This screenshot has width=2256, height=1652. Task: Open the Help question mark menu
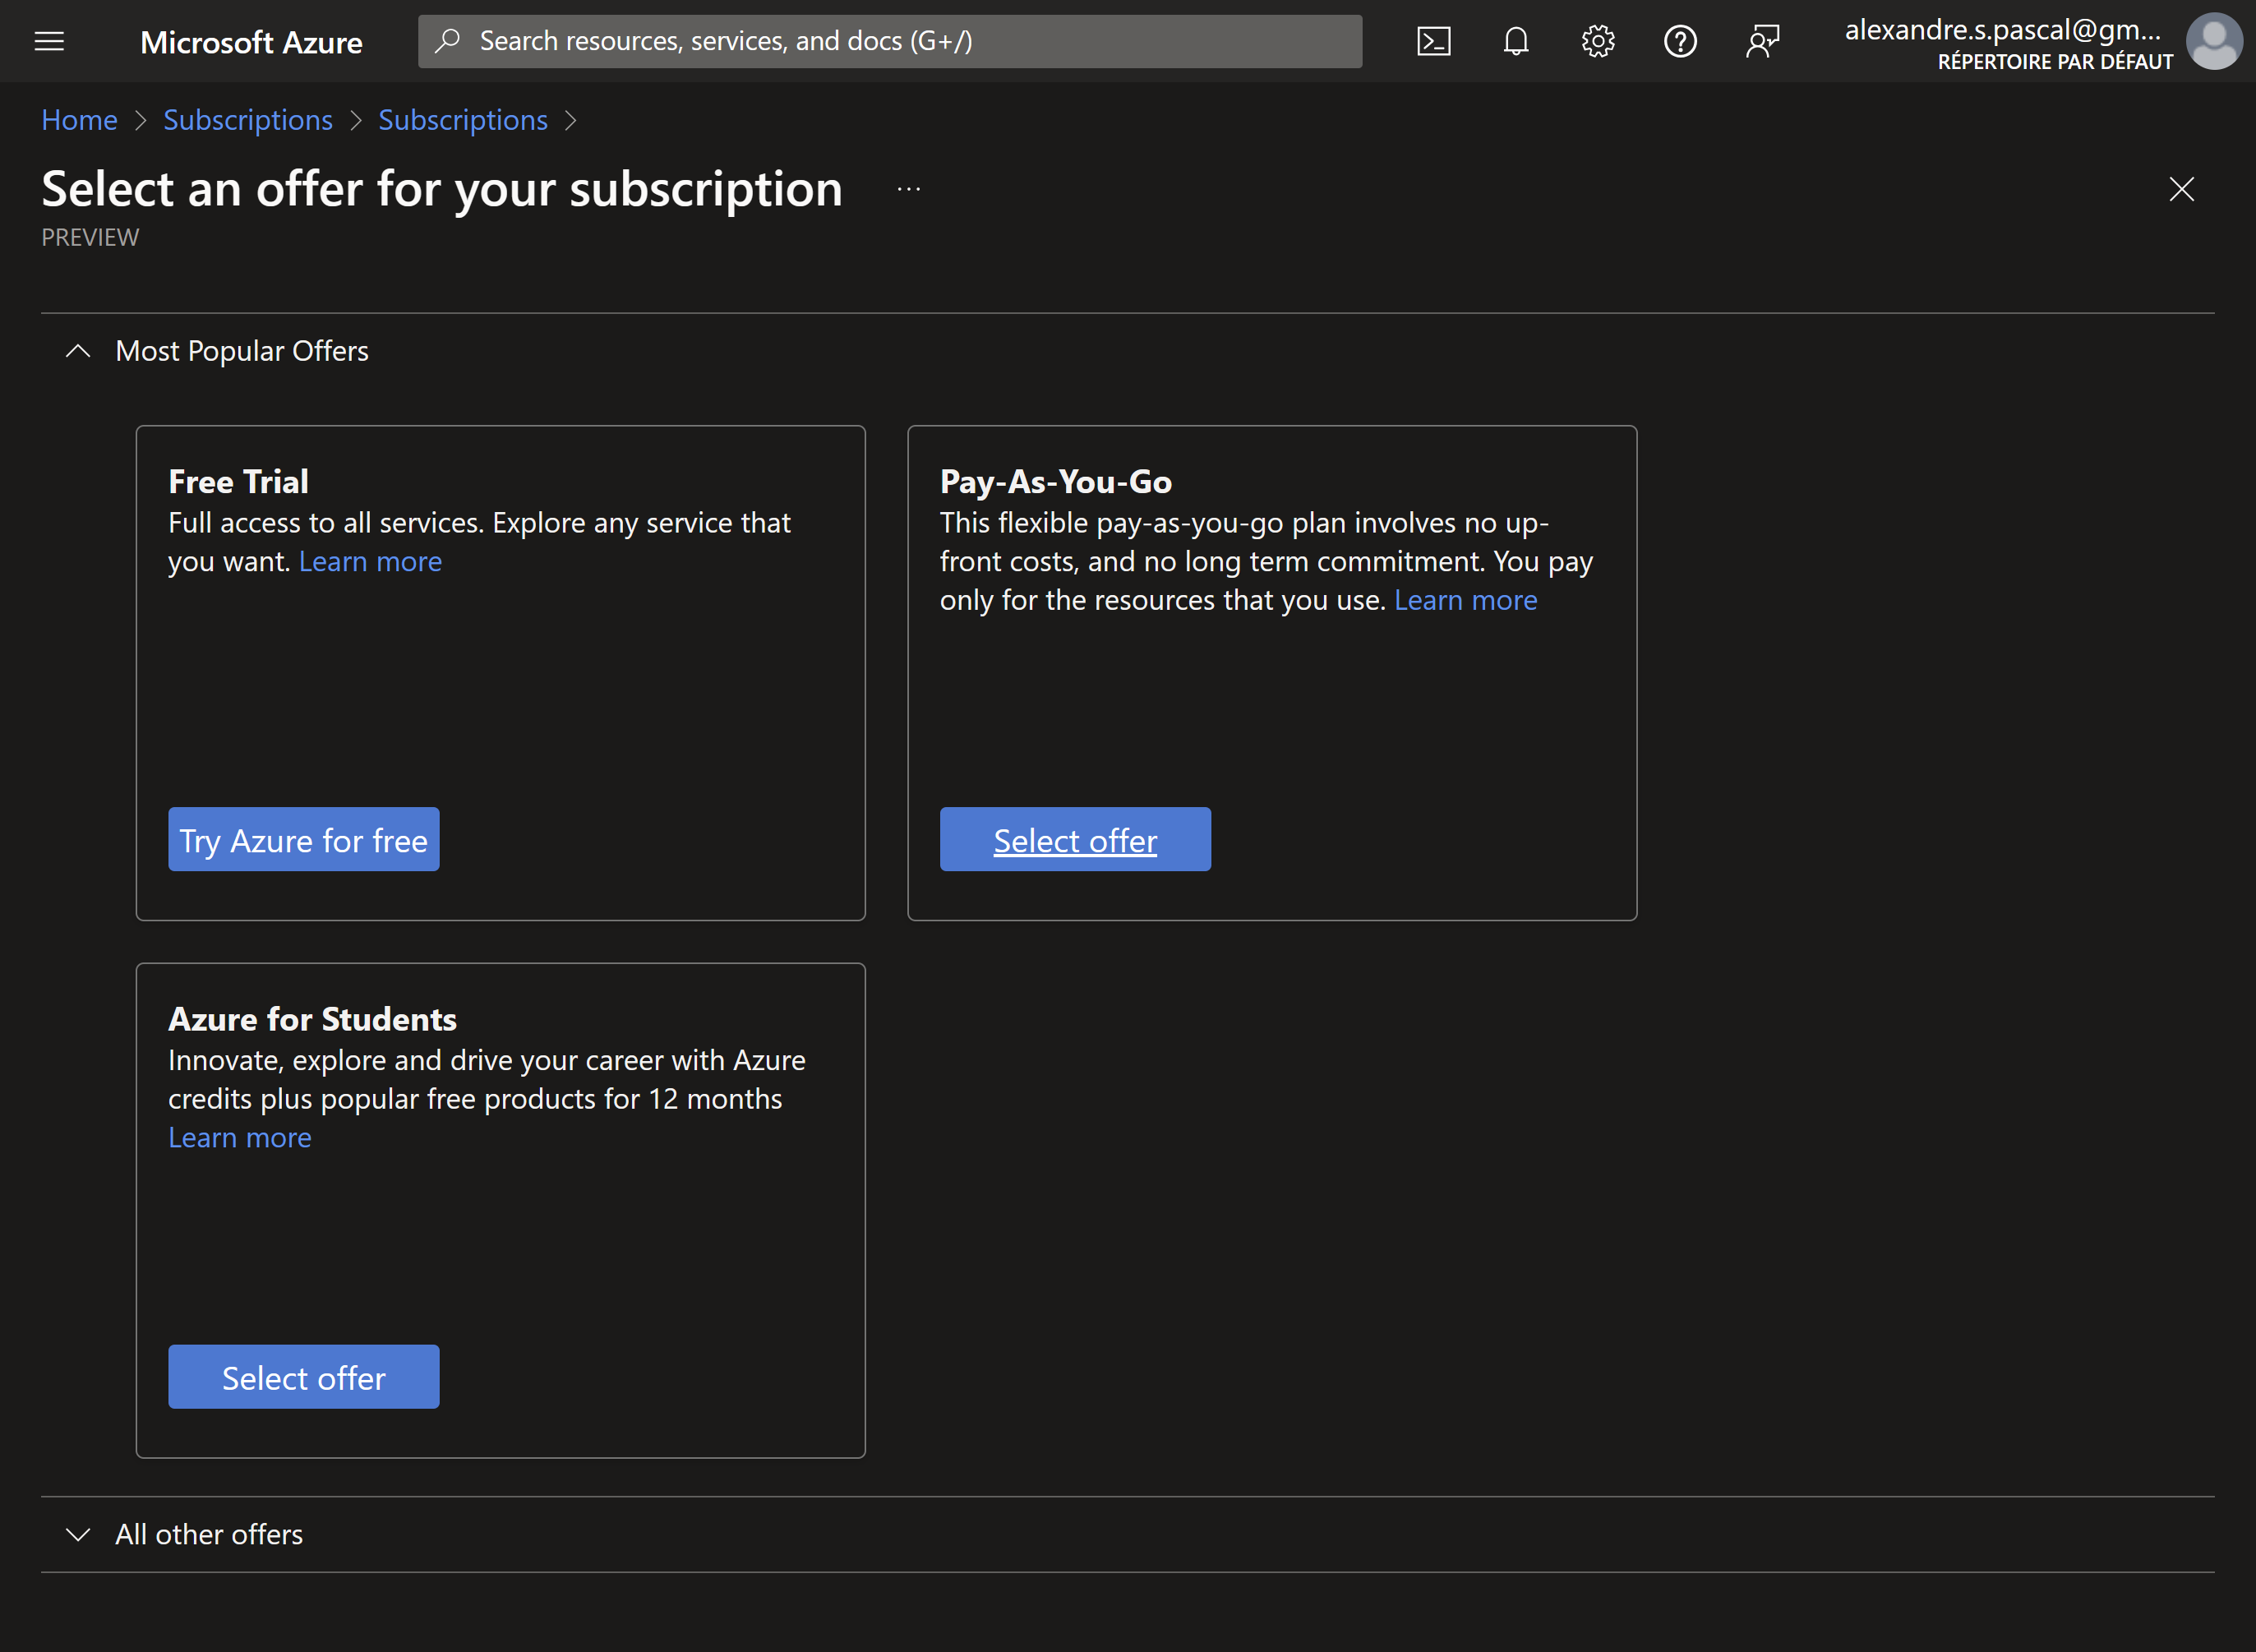pyautogui.click(x=1680, y=41)
